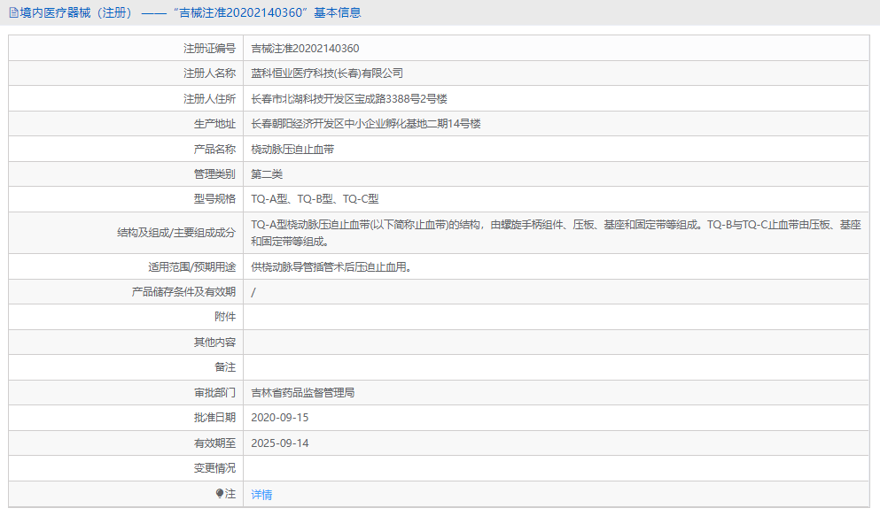Click the 生产地址 label
This screenshot has height=516, width=880.
click(215, 124)
